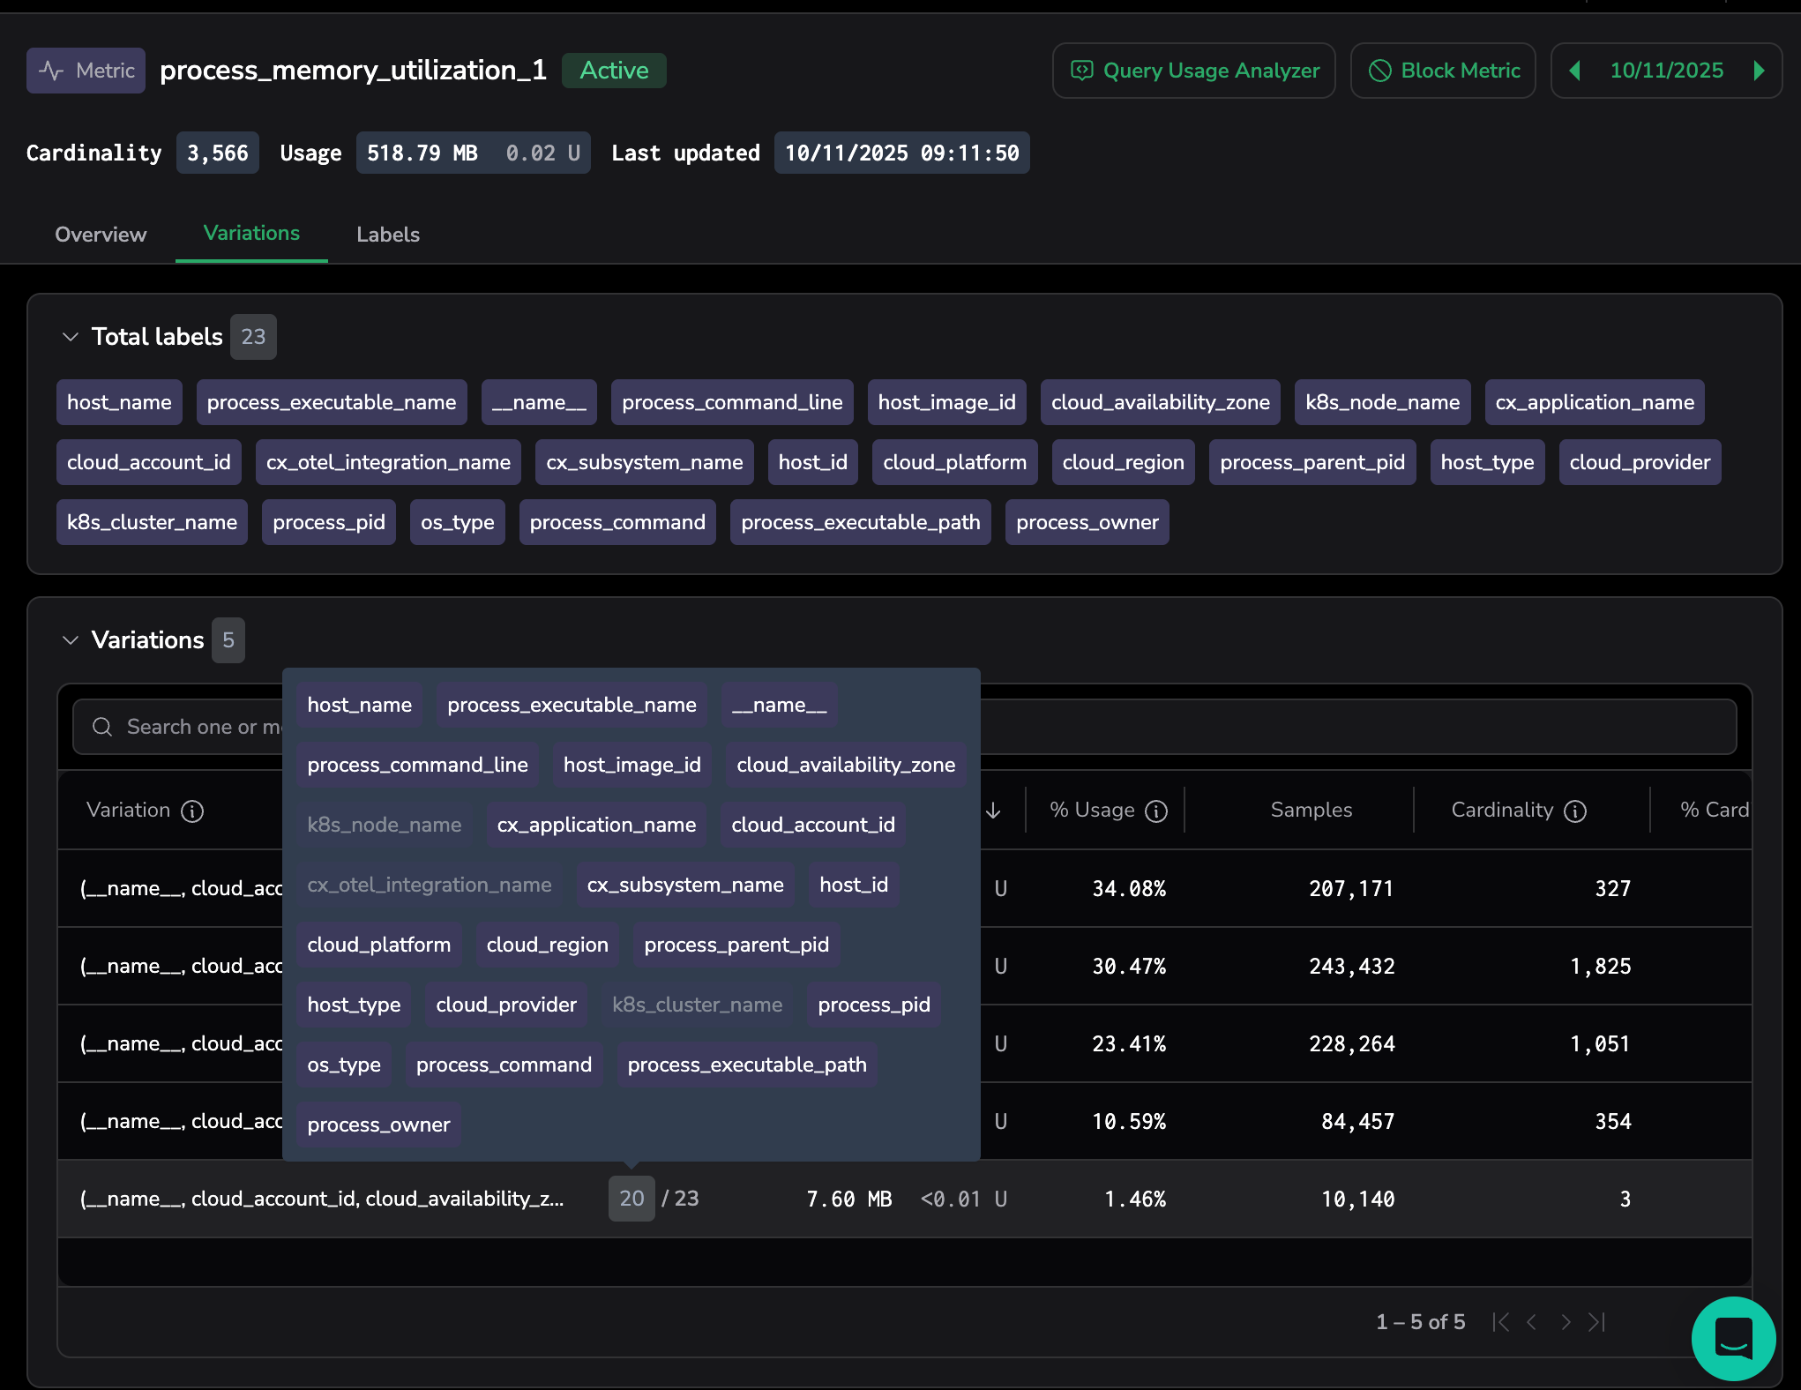Click the dimmed k8s_node_name tag in popup
Screen dimensions: 1801x1390
coord(384,825)
